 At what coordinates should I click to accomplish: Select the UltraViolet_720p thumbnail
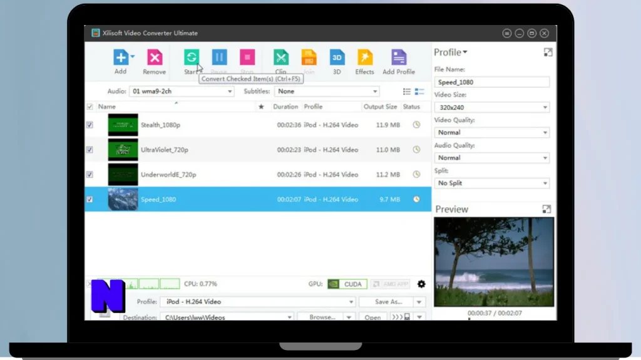(123, 150)
